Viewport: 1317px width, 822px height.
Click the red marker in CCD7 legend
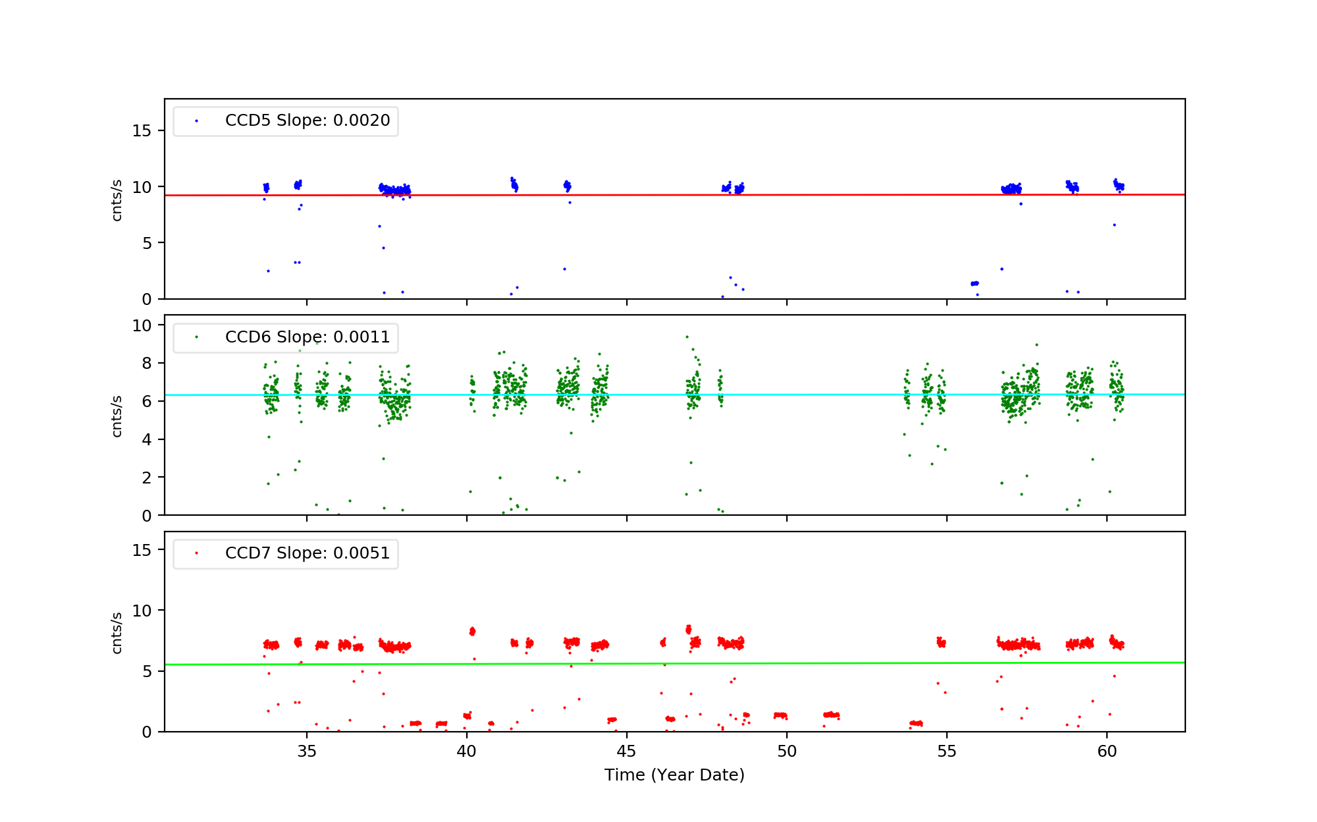click(196, 553)
